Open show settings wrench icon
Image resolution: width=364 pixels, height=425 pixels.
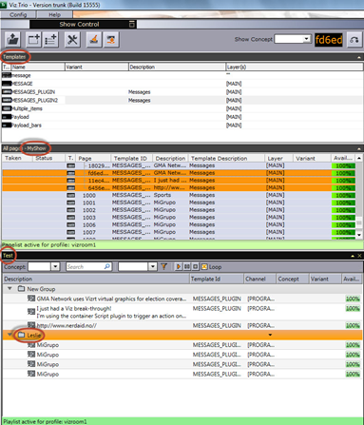click(72, 40)
